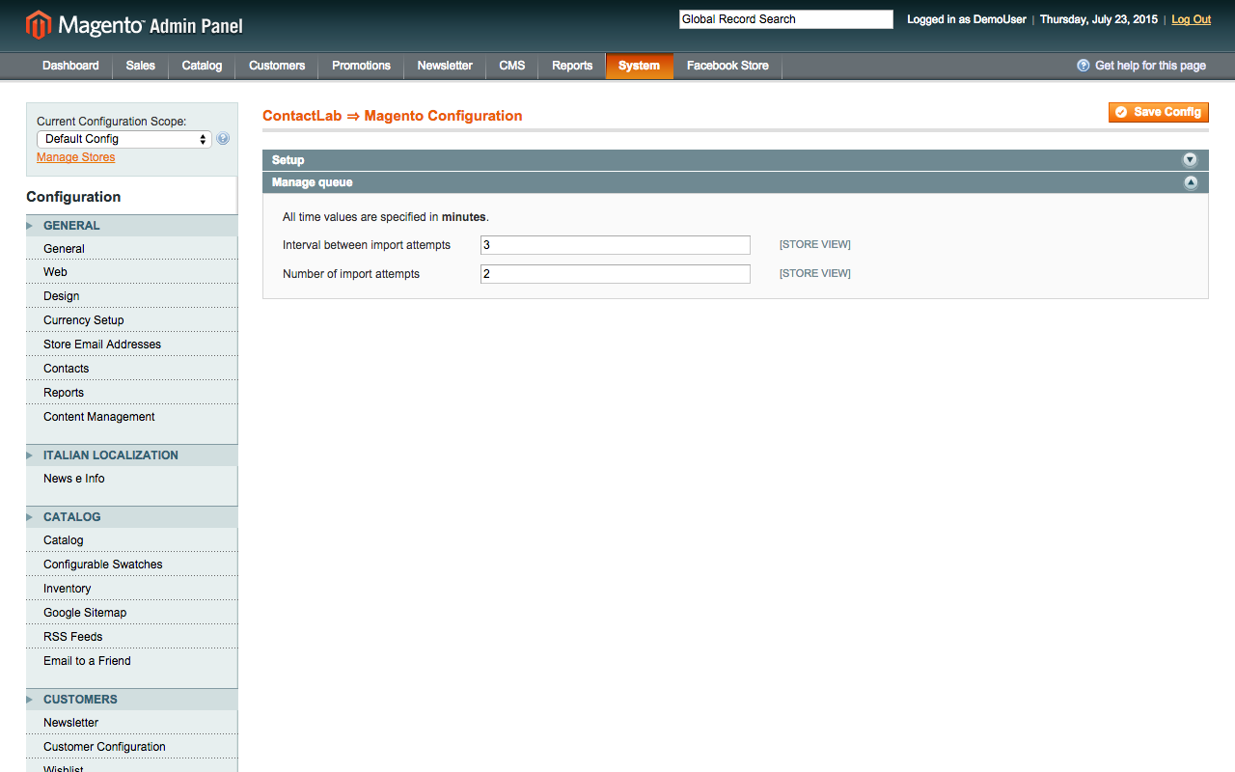Click Get help for this page

click(x=1150, y=66)
